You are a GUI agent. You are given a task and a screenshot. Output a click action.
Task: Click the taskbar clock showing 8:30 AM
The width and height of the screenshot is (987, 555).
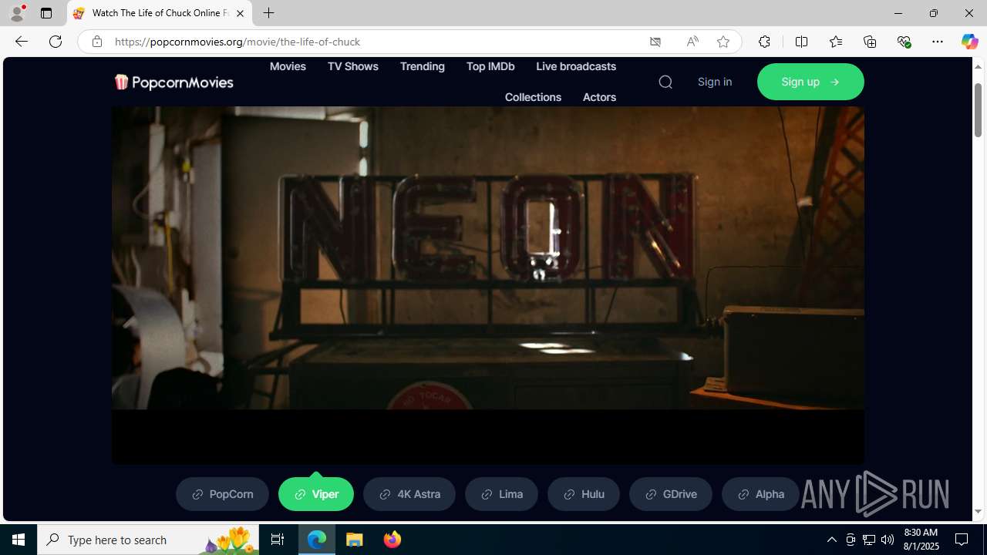[x=921, y=540]
